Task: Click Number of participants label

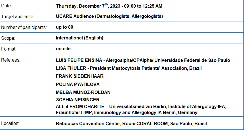Action: [24, 28]
